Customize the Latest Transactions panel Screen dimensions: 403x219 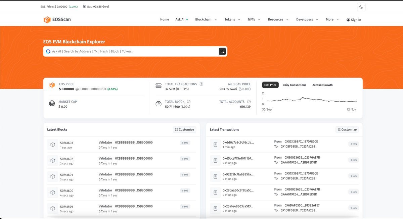coord(347,129)
